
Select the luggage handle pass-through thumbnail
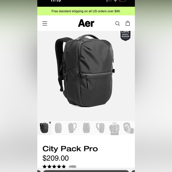click(x=114, y=128)
